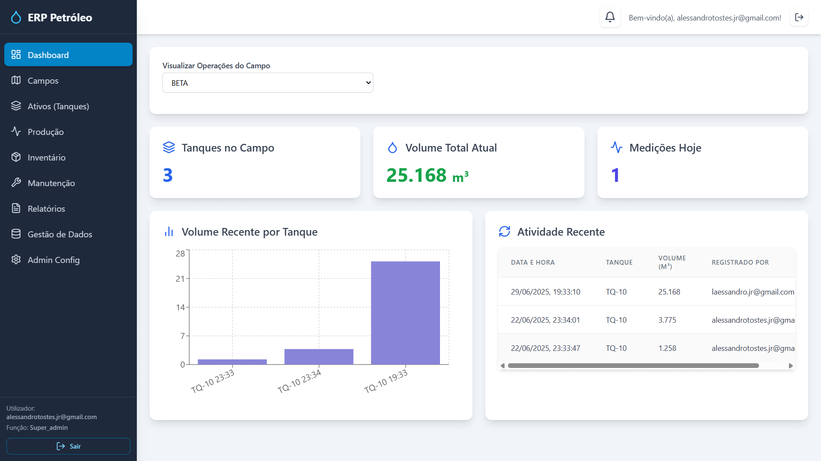Click the bar chart icon near Volume Recente por Tanque
The width and height of the screenshot is (821, 461).
pos(169,231)
